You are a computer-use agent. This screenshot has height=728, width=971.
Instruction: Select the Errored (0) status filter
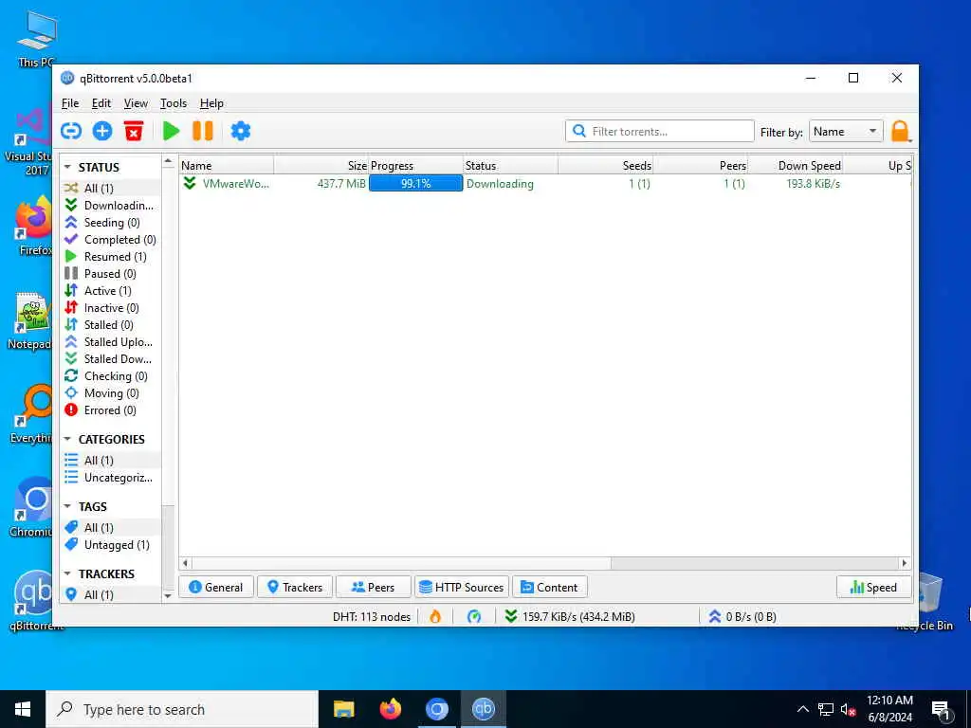pos(112,410)
